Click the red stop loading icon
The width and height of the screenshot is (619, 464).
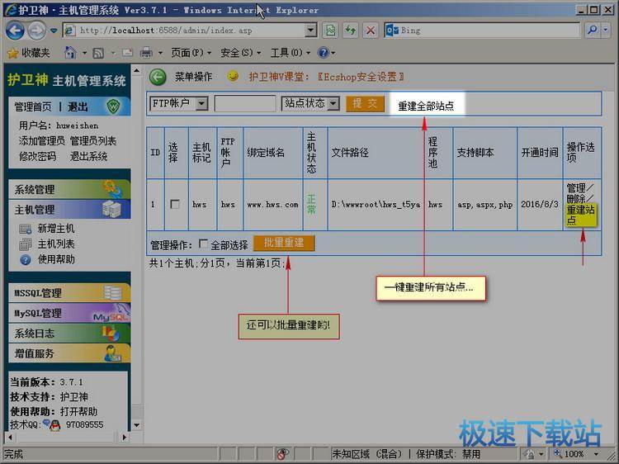(x=371, y=30)
